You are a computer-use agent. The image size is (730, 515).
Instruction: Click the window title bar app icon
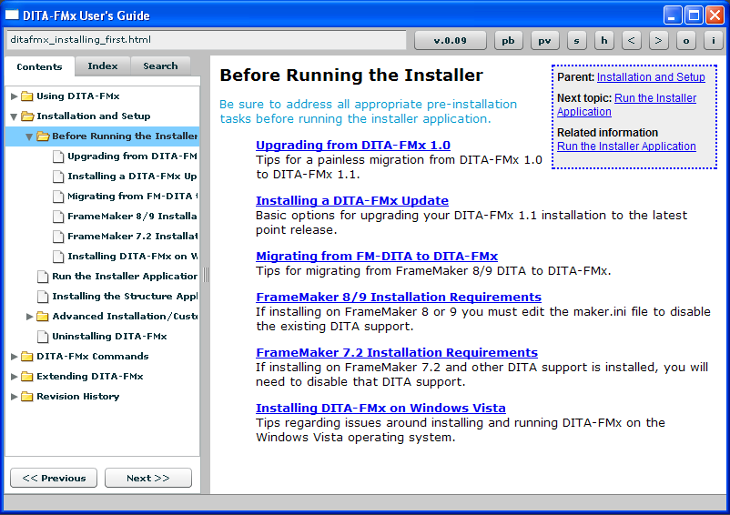coord(12,15)
